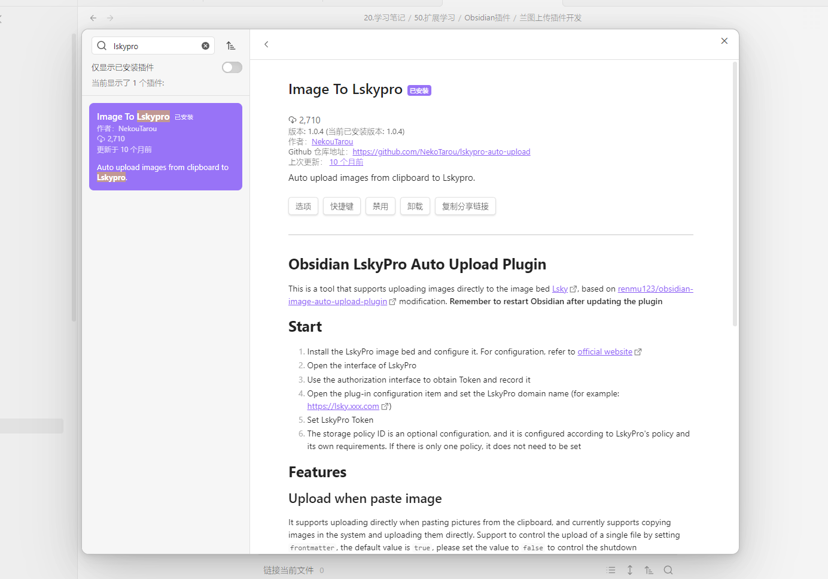Open the Lsky image bed link

pos(560,289)
